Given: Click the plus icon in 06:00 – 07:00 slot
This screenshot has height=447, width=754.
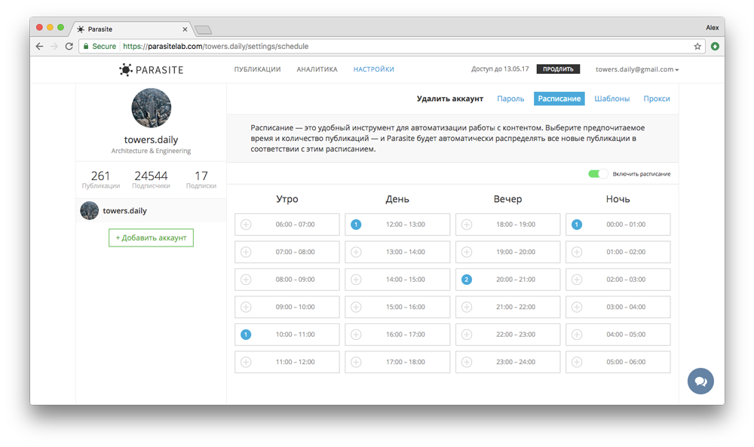Looking at the screenshot, I should [246, 225].
